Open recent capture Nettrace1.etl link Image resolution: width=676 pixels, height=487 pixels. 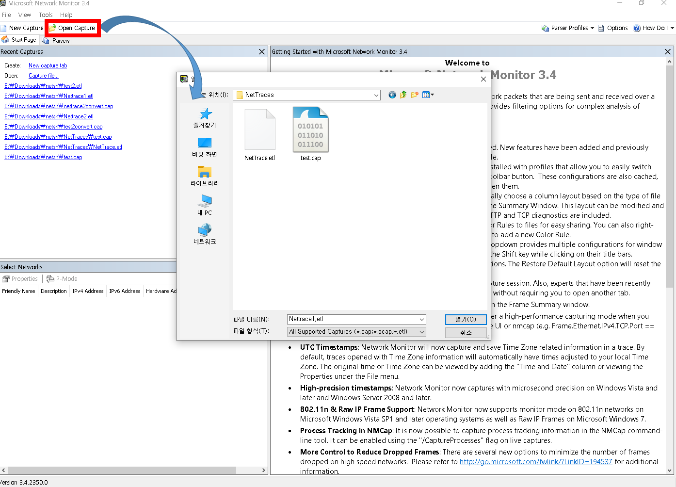49,96
